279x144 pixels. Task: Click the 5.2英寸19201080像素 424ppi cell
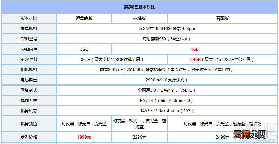pyautogui.click(x=167, y=29)
